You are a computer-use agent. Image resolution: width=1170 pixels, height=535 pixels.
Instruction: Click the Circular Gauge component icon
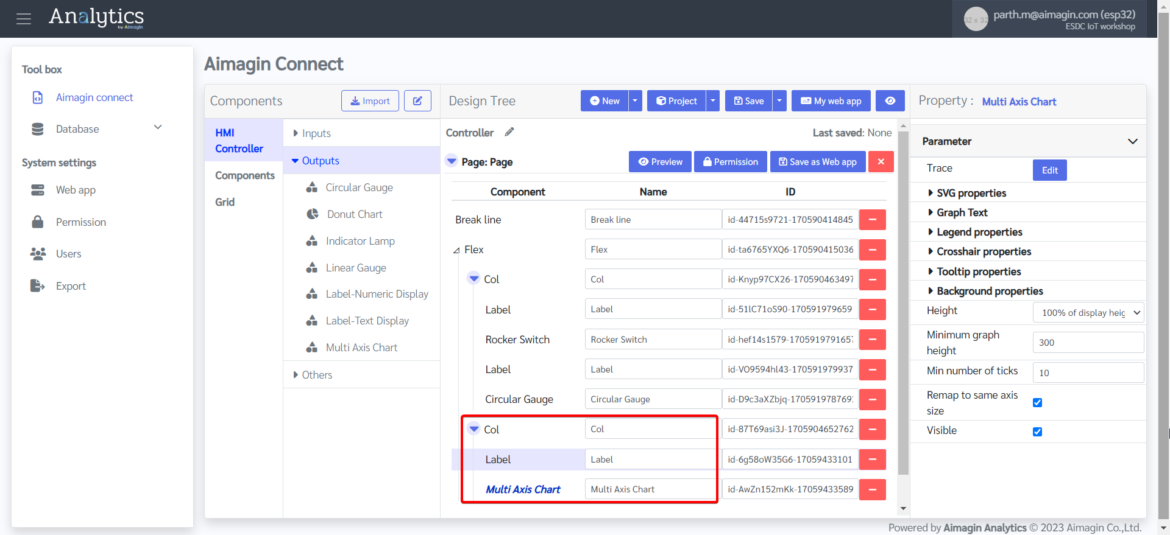312,187
